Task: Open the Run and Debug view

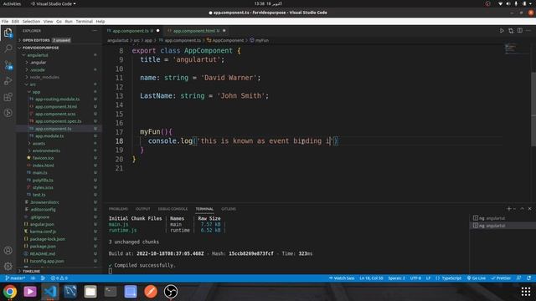Action: pos(8,81)
